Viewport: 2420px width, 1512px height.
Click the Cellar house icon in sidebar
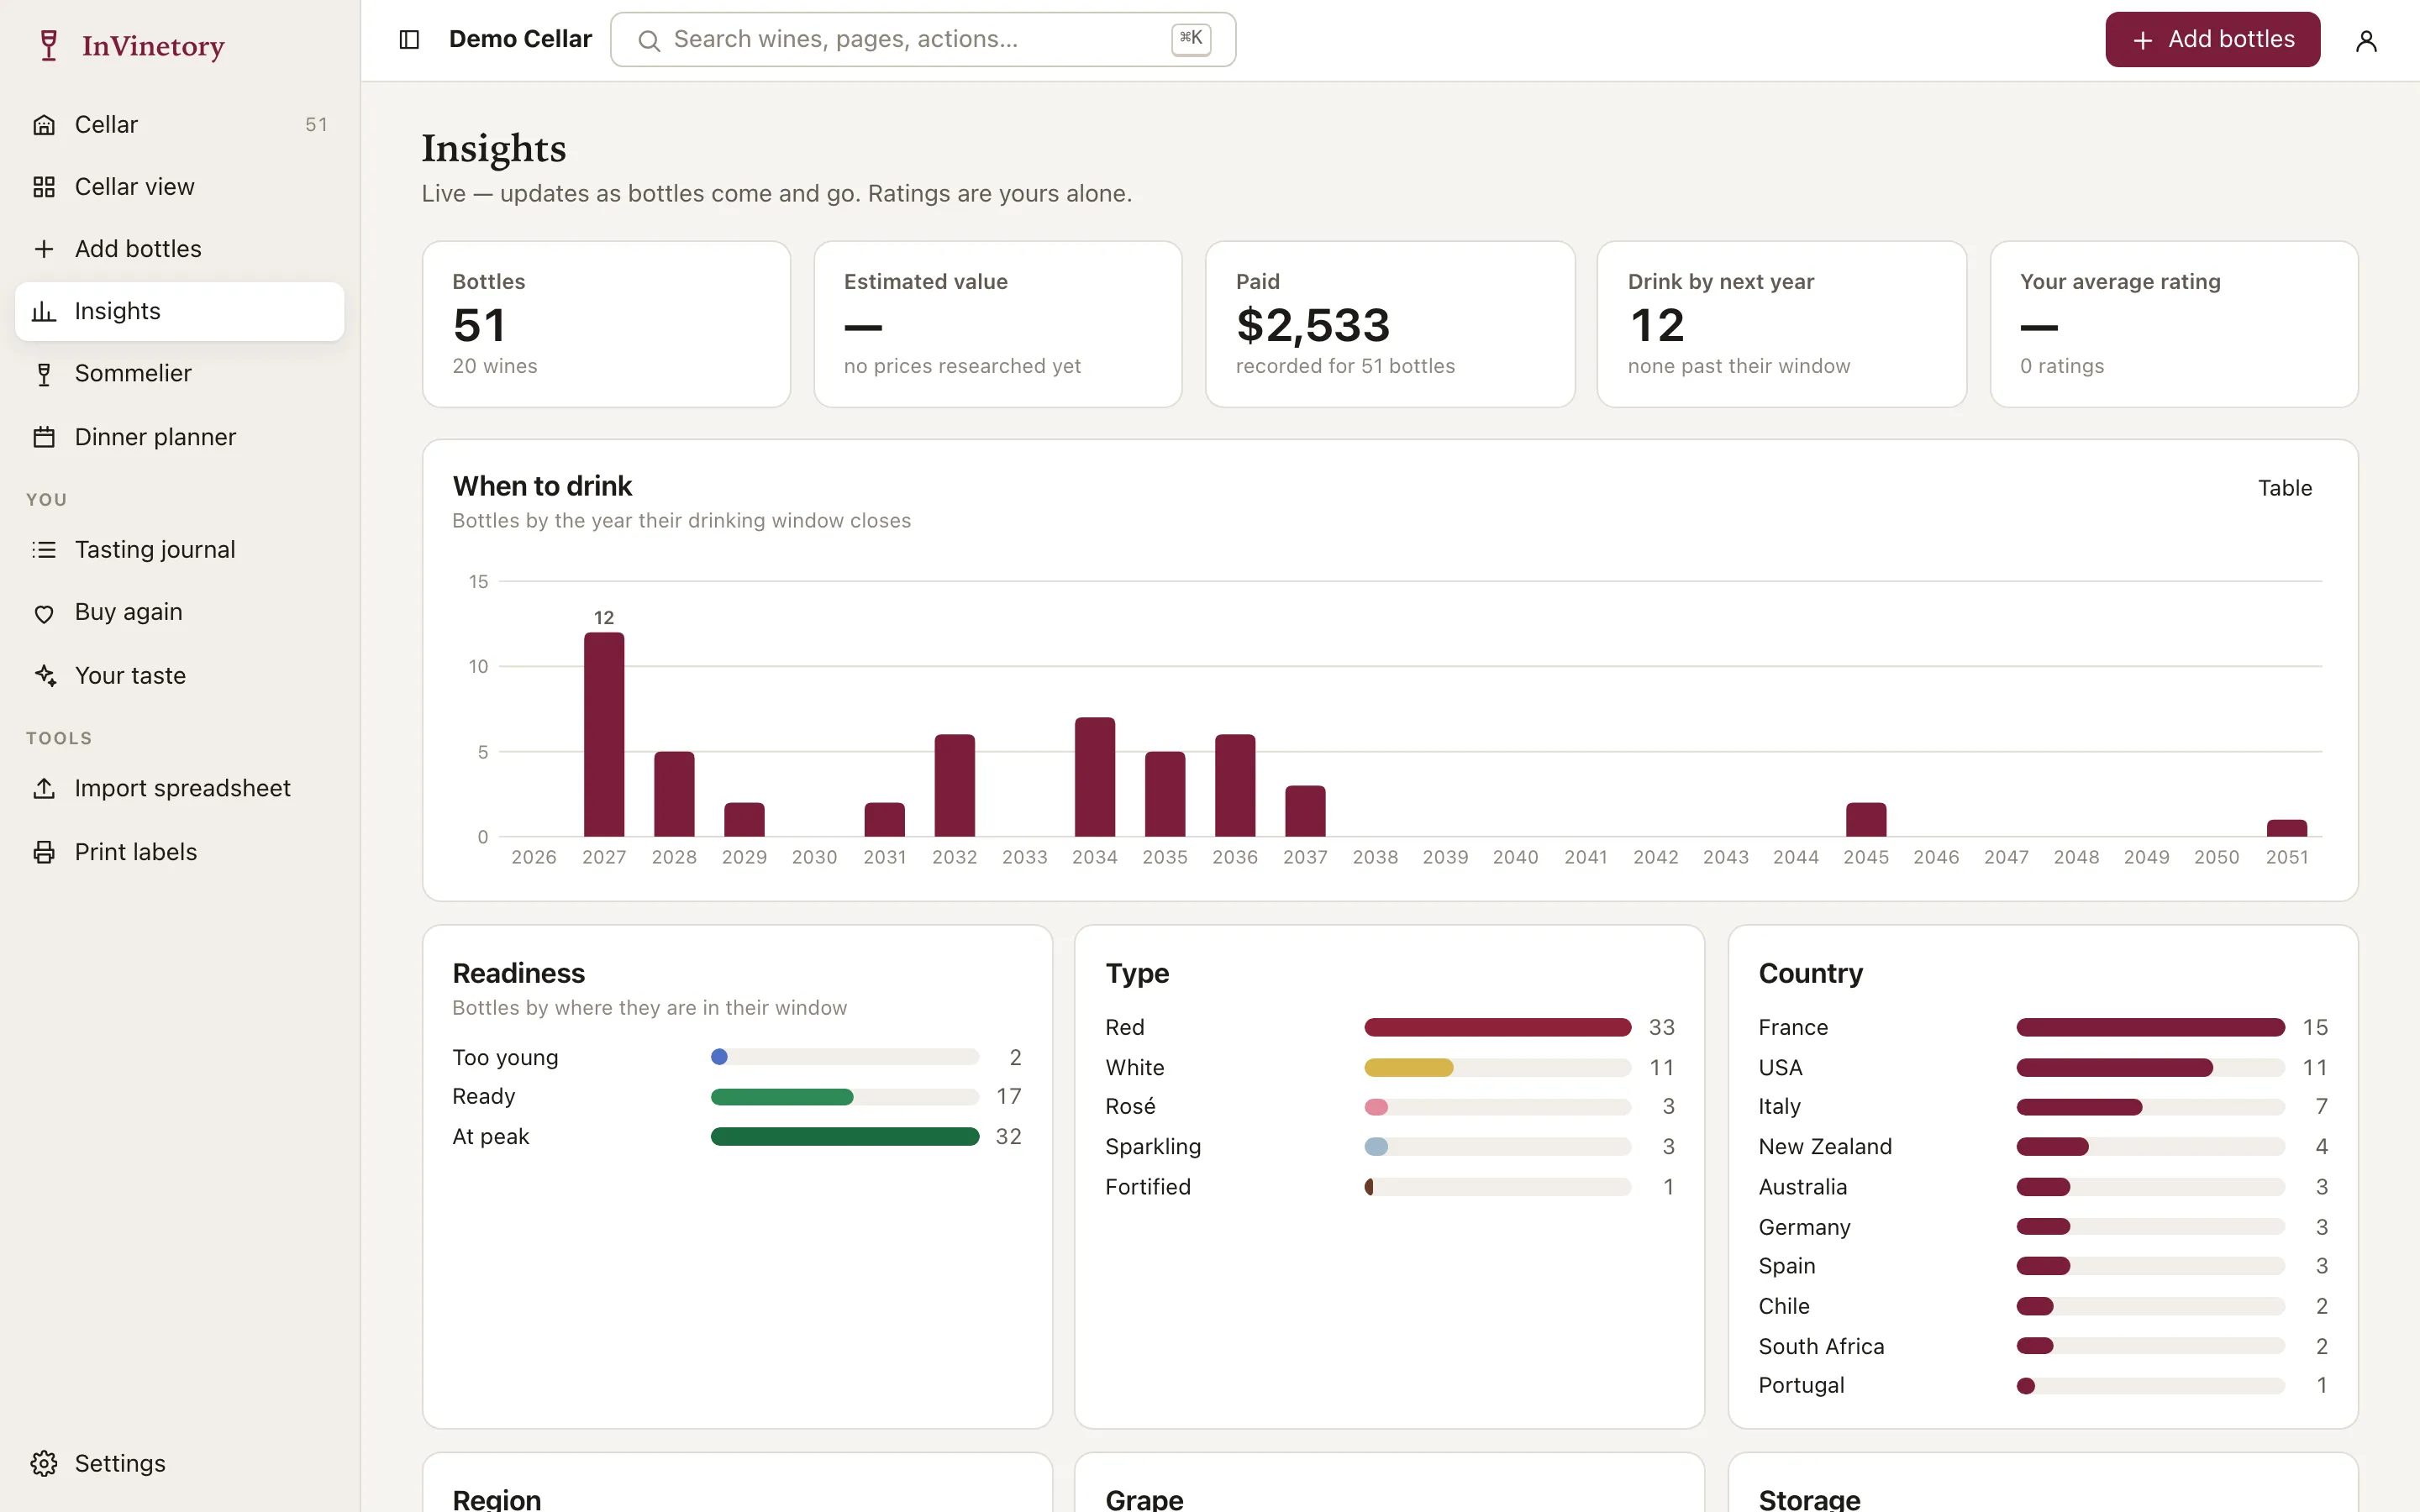tap(44, 125)
